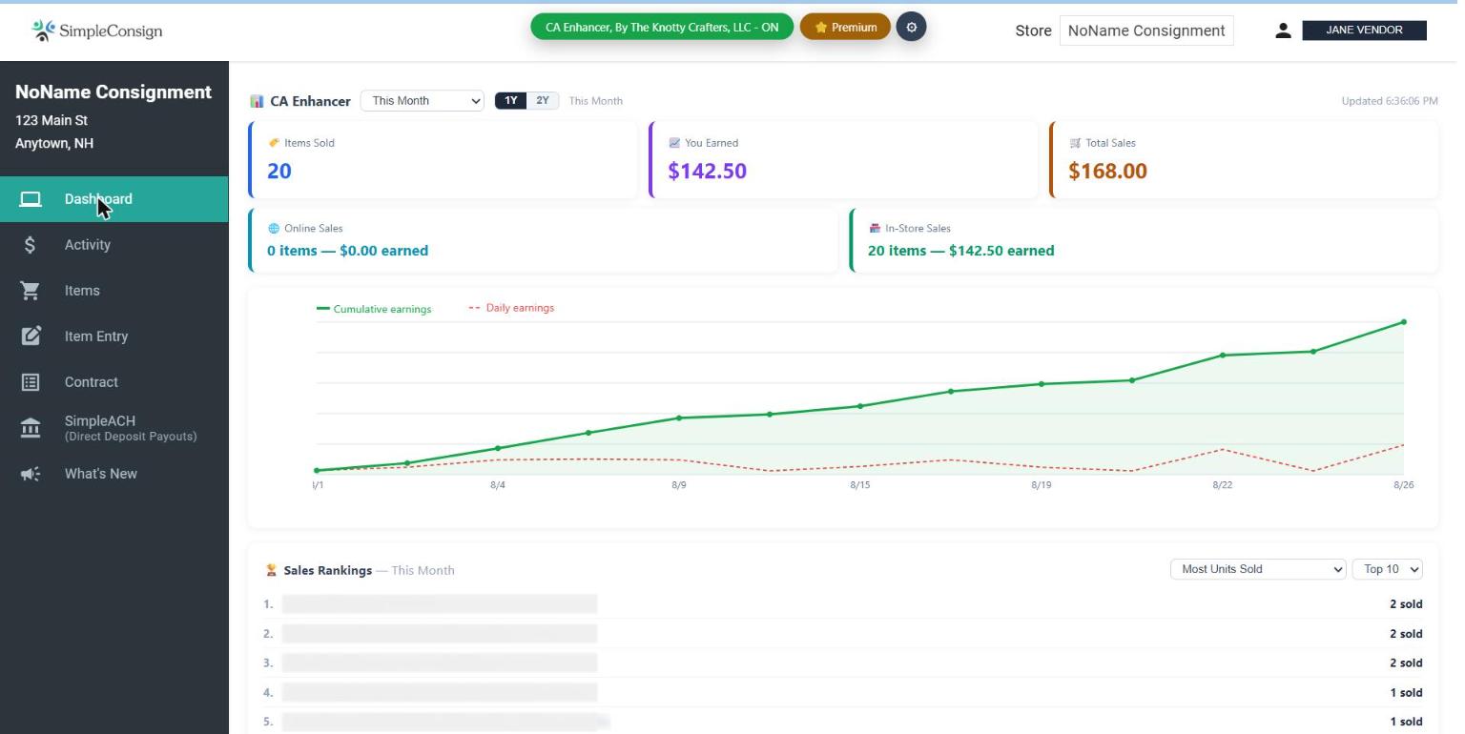
Task: Open the This Month period dropdown
Action: click(x=423, y=101)
